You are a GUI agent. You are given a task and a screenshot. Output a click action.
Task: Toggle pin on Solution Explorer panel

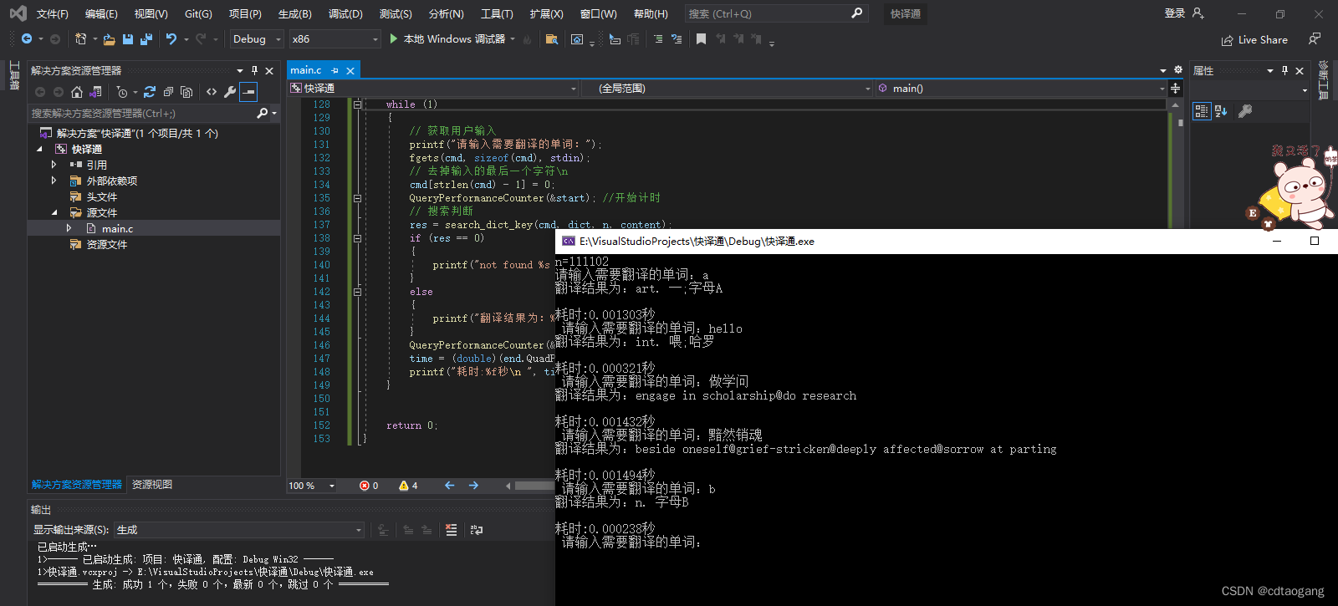coord(254,71)
